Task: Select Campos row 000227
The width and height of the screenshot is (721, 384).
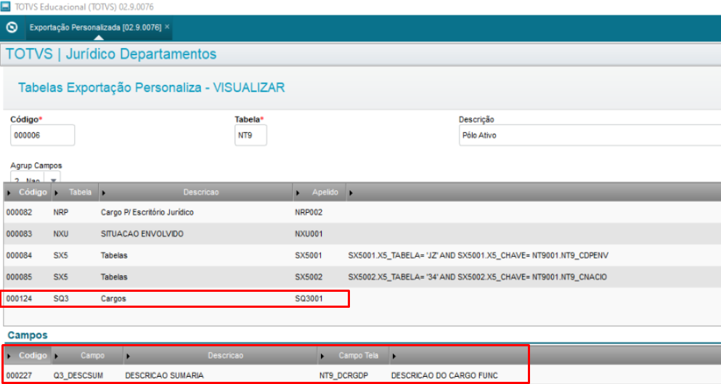Action: (362, 375)
